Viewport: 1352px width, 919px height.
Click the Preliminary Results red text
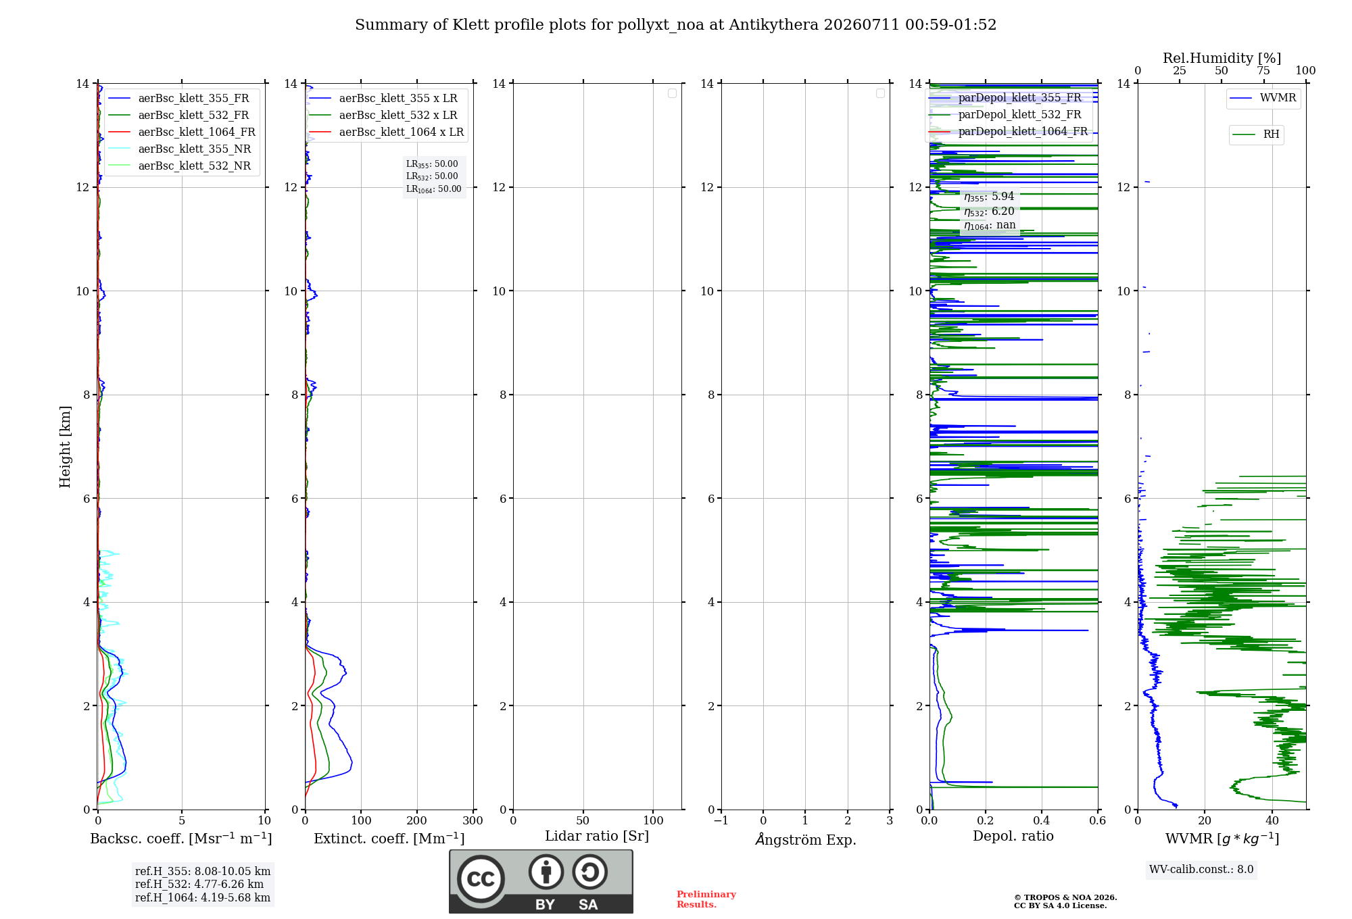[706, 899]
